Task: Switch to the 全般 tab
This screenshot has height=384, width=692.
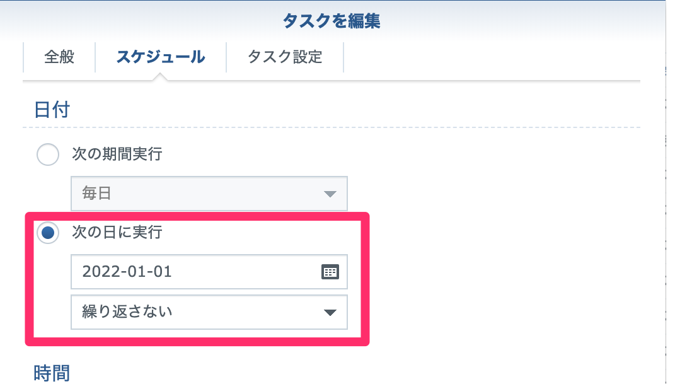Action: 59,57
